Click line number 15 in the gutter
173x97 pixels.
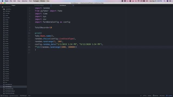[x=29, y=47]
